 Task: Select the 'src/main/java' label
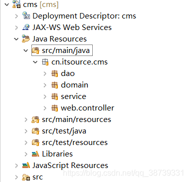(x=66, y=50)
